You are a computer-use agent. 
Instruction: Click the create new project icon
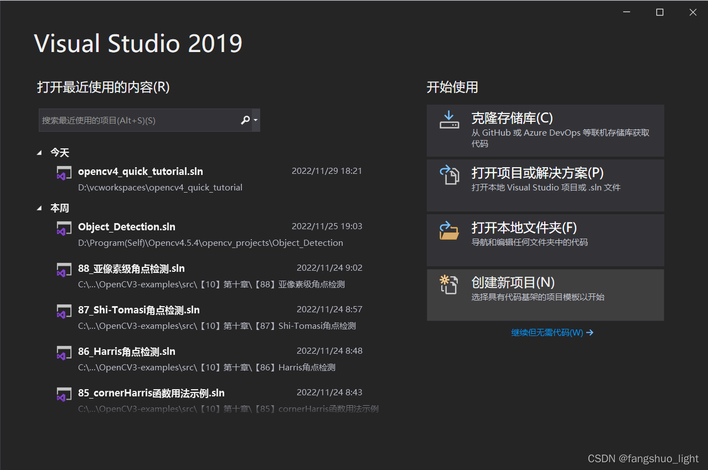click(449, 284)
